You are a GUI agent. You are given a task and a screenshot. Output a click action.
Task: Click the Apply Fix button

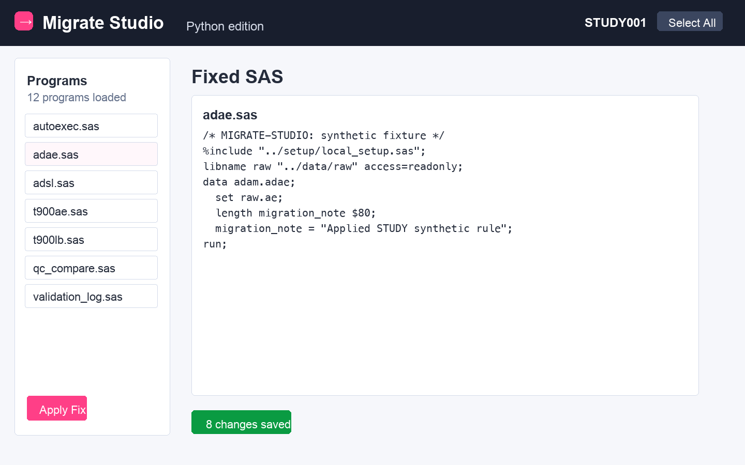tap(57, 408)
